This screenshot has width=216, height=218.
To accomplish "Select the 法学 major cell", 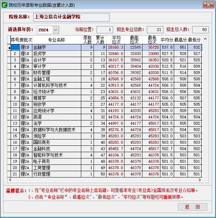I will pyautogui.click(x=57, y=124).
